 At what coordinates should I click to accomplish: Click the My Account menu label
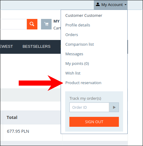click(112, 5)
